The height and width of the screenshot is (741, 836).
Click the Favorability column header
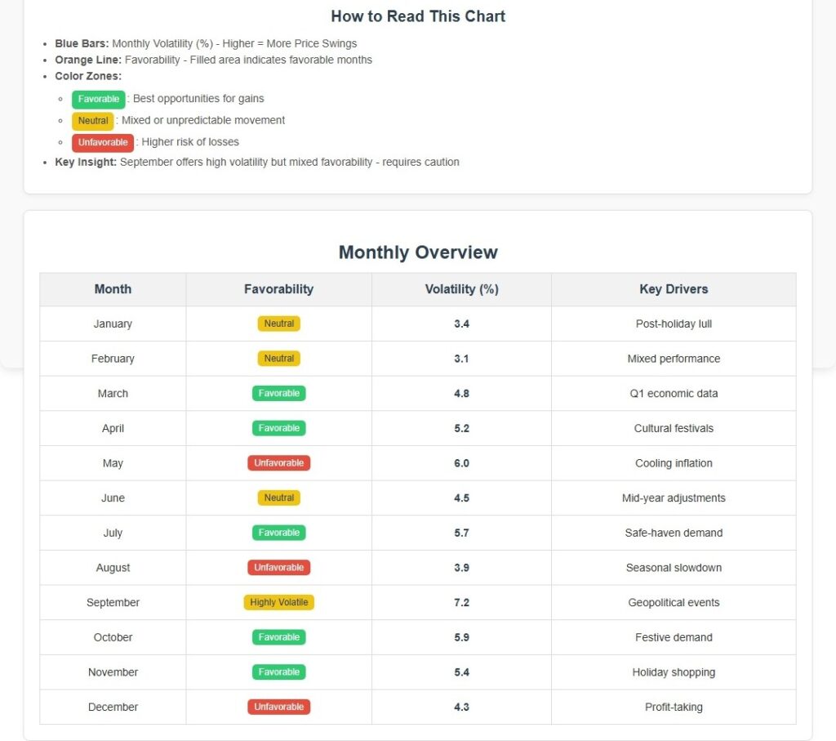tap(278, 289)
